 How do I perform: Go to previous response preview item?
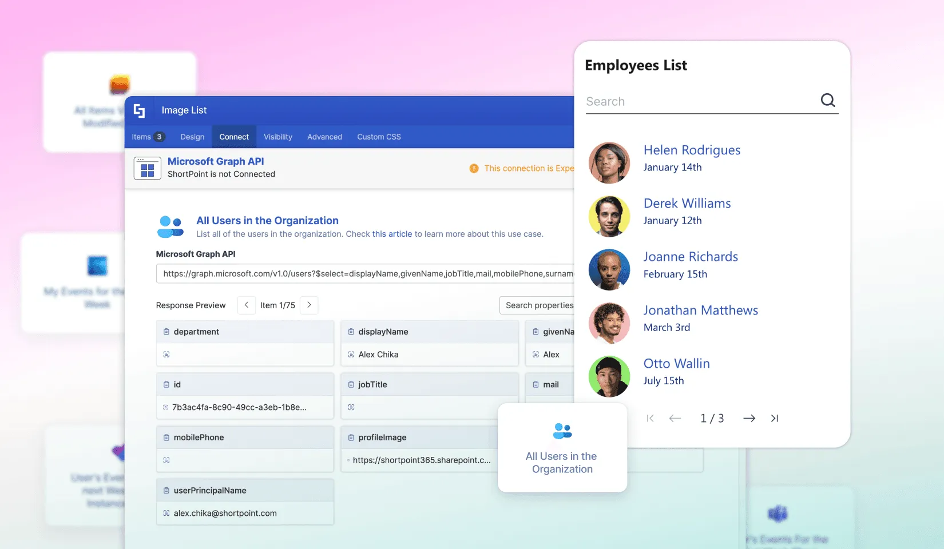pyautogui.click(x=247, y=305)
